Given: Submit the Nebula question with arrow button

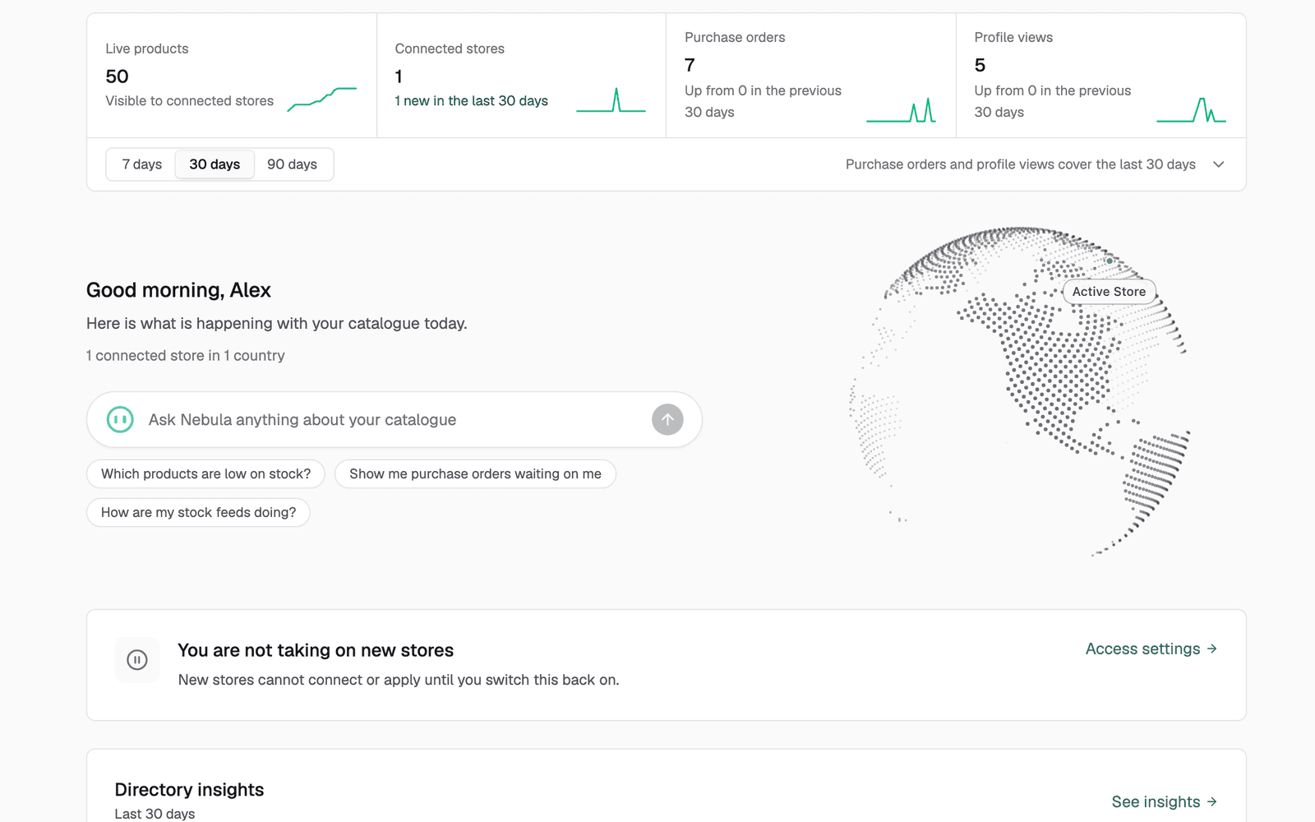Looking at the screenshot, I should pyautogui.click(x=667, y=419).
